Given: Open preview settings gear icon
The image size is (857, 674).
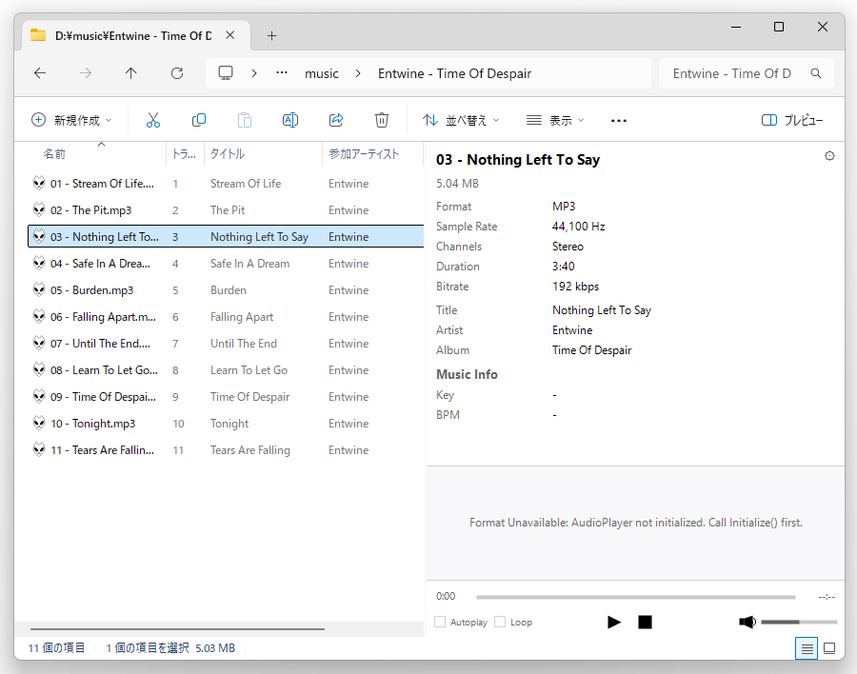Looking at the screenshot, I should pyautogui.click(x=829, y=156).
